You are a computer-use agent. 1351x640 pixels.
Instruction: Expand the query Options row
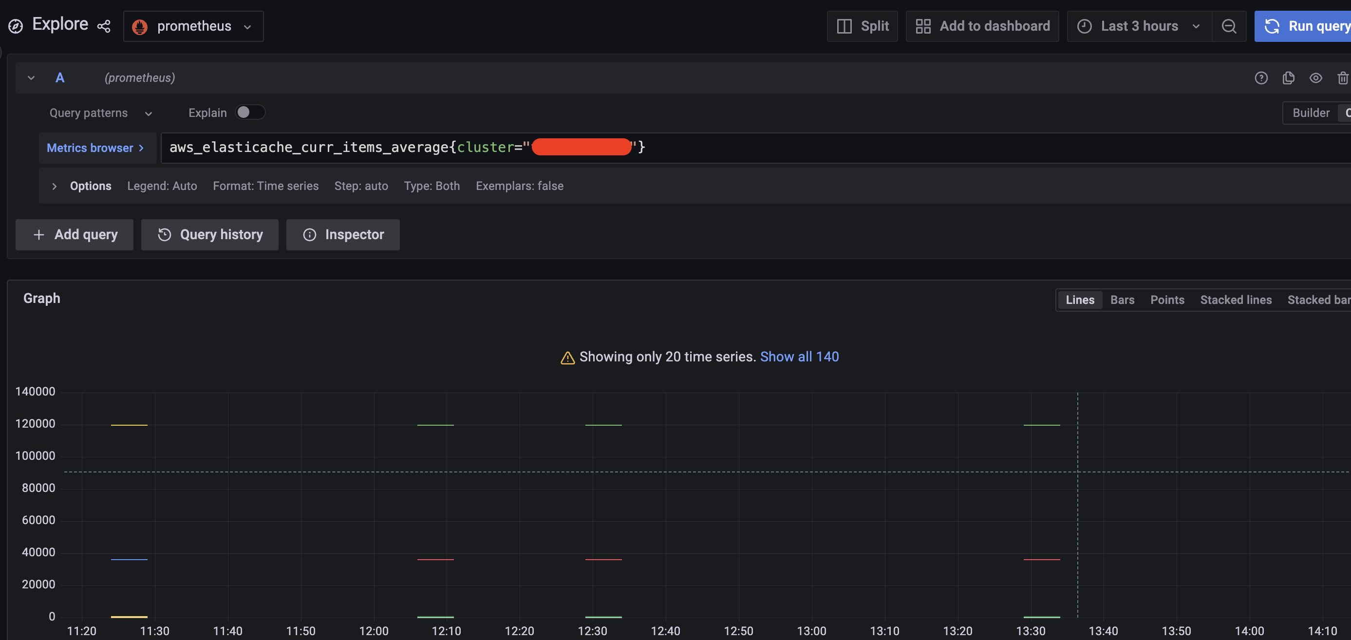[x=55, y=186]
